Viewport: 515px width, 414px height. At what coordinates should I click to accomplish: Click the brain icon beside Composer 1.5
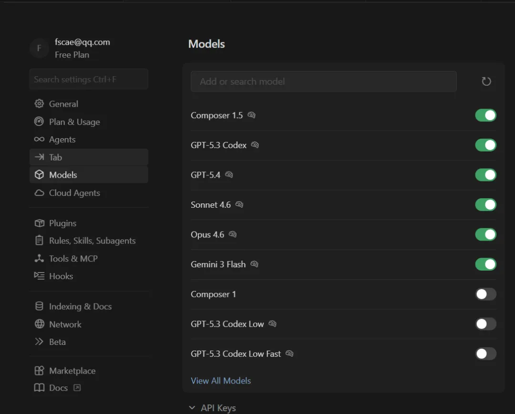coord(251,115)
